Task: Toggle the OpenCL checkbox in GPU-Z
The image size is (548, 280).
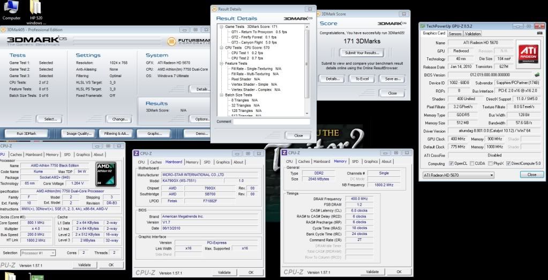Action: [x=451, y=163]
